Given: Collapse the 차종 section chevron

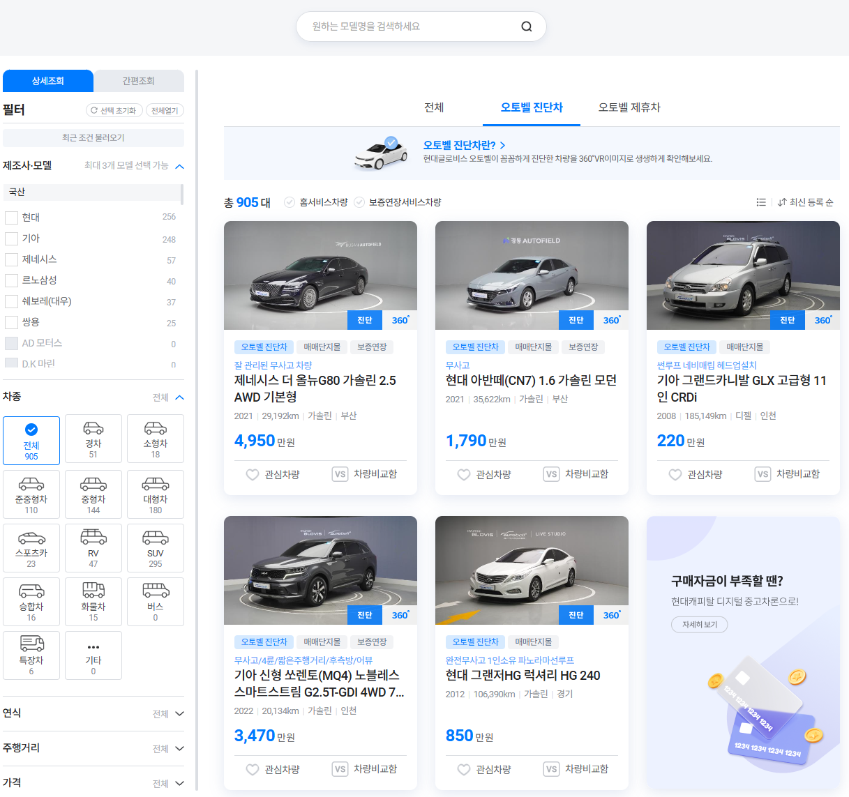Looking at the screenshot, I should coord(179,397).
